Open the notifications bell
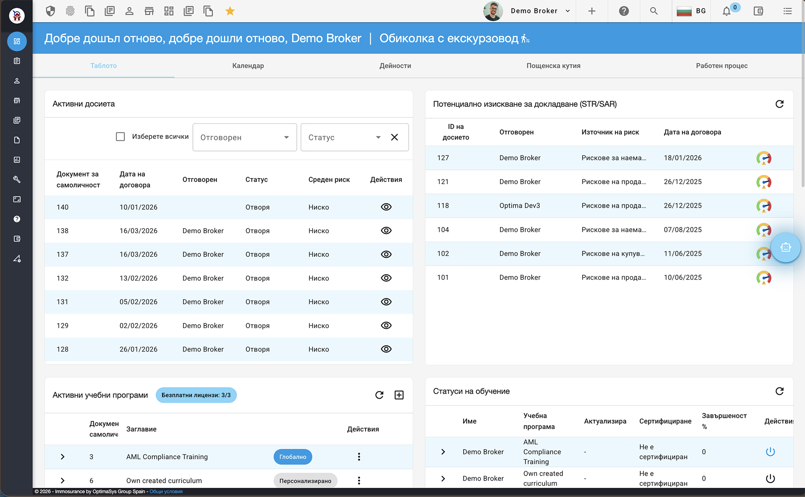 click(x=727, y=11)
